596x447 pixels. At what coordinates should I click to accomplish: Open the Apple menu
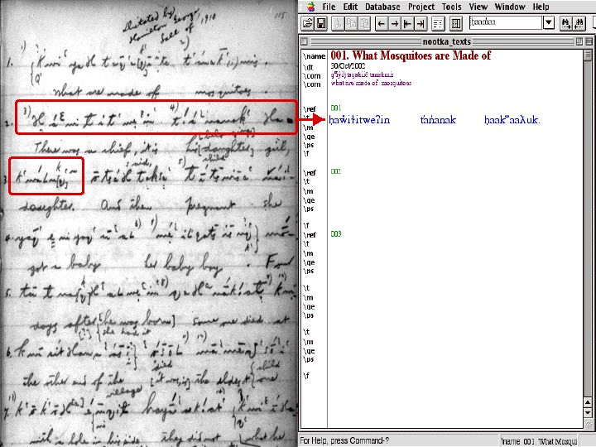311,7
